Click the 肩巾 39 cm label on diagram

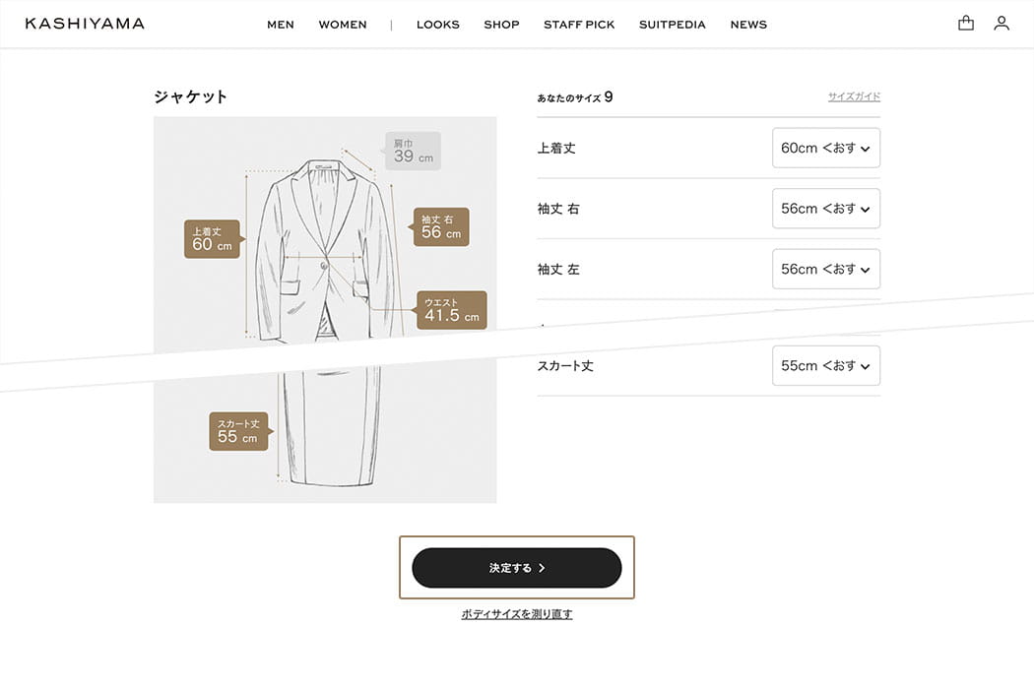point(413,151)
